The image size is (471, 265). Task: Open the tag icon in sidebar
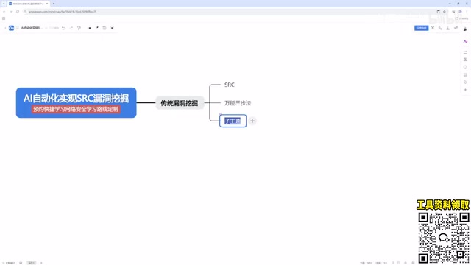(x=465, y=82)
